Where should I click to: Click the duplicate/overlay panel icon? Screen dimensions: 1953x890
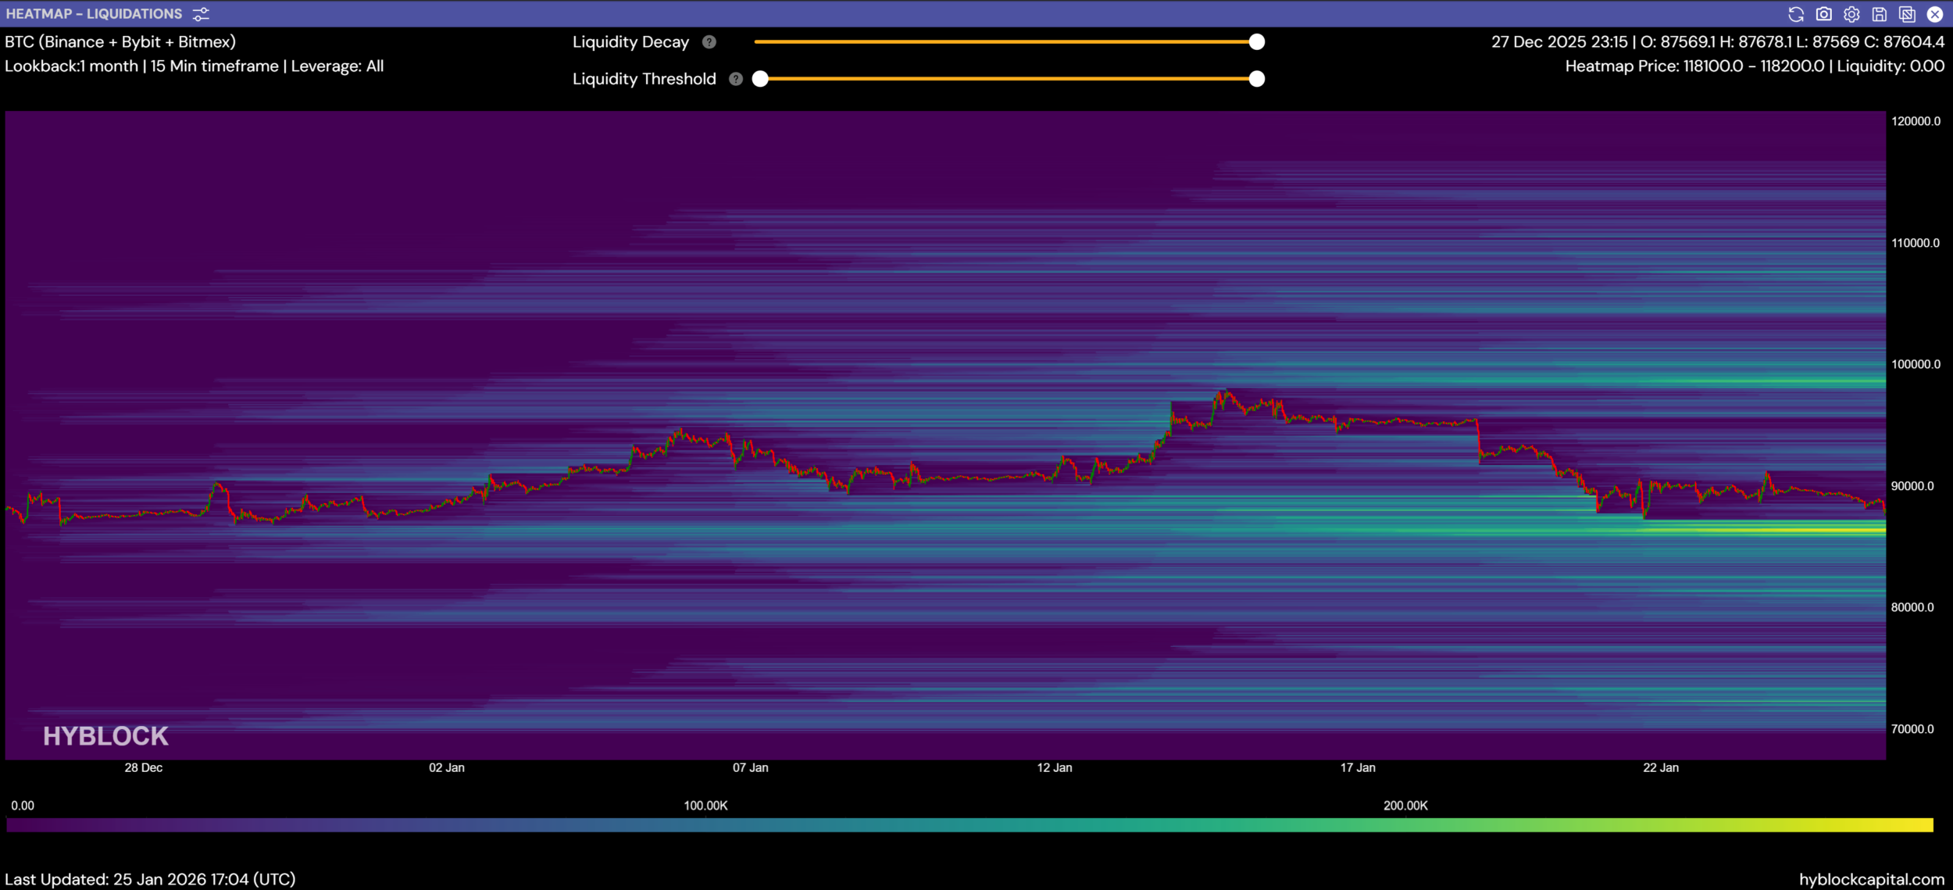tap(1907, 14)
